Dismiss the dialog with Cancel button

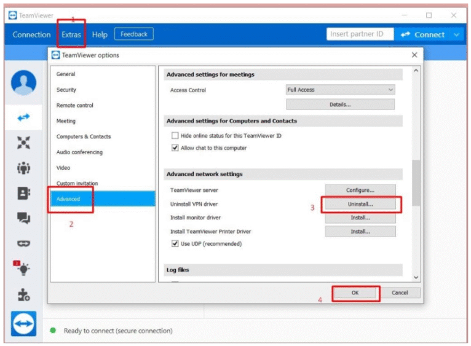click(x=400, y=293)
